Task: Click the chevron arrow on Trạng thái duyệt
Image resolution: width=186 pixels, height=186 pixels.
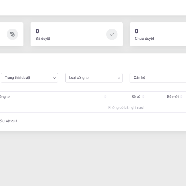Action: coord(54,78)
